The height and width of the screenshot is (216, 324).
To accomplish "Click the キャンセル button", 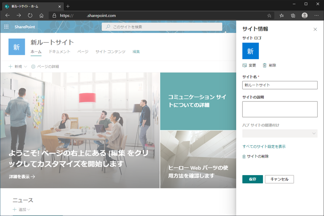I will [x=279, y=179].
